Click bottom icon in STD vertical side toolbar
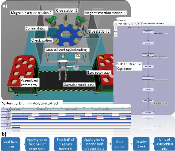The width and height of the screenshot is (175, 151). 115,35
